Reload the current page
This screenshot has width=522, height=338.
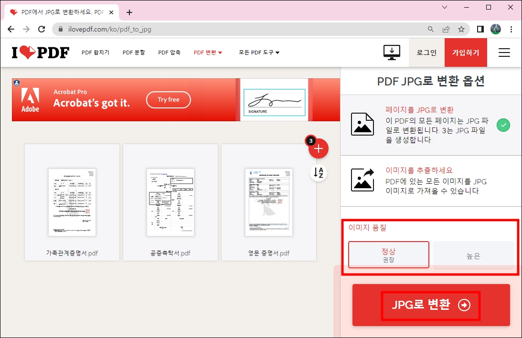point(42,29)
